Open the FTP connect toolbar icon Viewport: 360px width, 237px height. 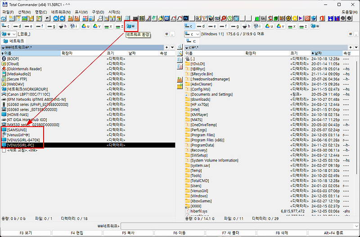coord(85,18)
